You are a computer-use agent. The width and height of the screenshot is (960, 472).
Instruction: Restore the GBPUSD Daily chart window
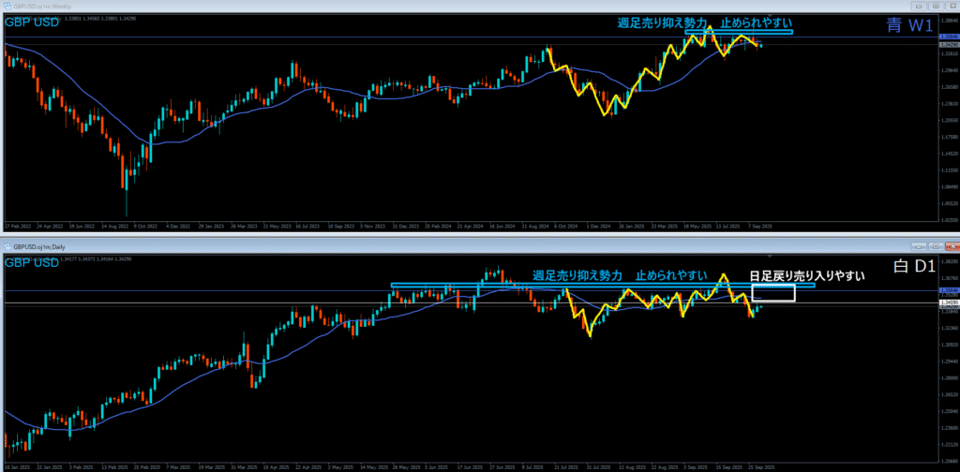click(x=936, y=245)
